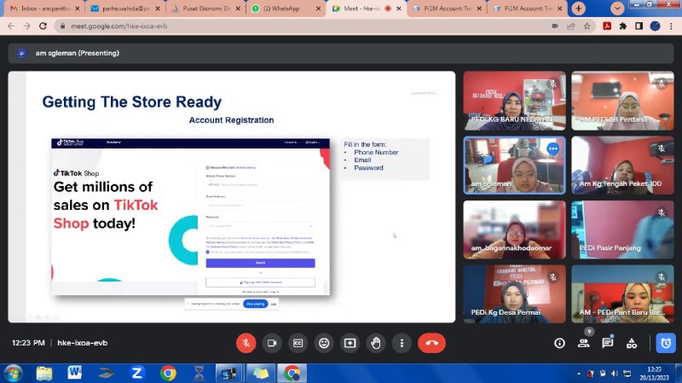Screen dimensions: 682x383
Task: Open Microsoft Word from the taskbar
Action: [75, 373]
